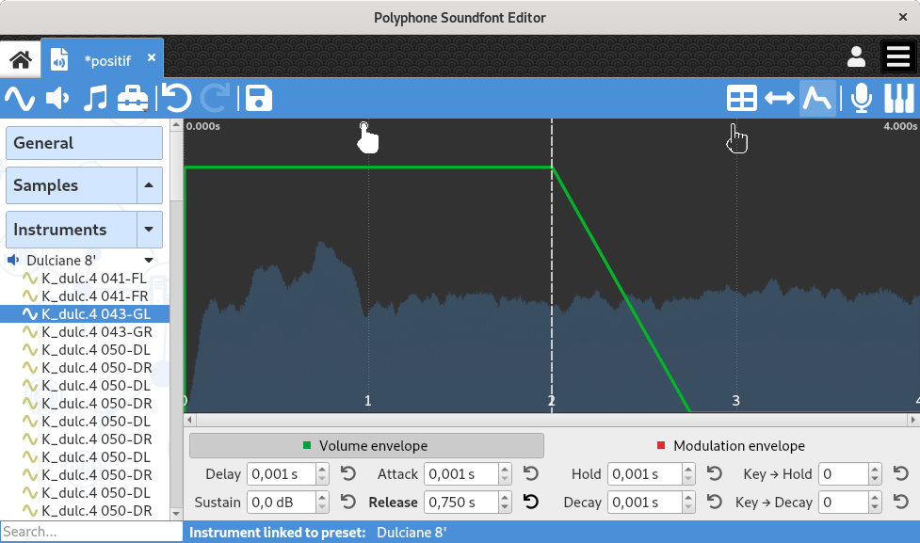Open the user account icon
920x543 pixels.
pyautogui.click(x=856, y=56)
